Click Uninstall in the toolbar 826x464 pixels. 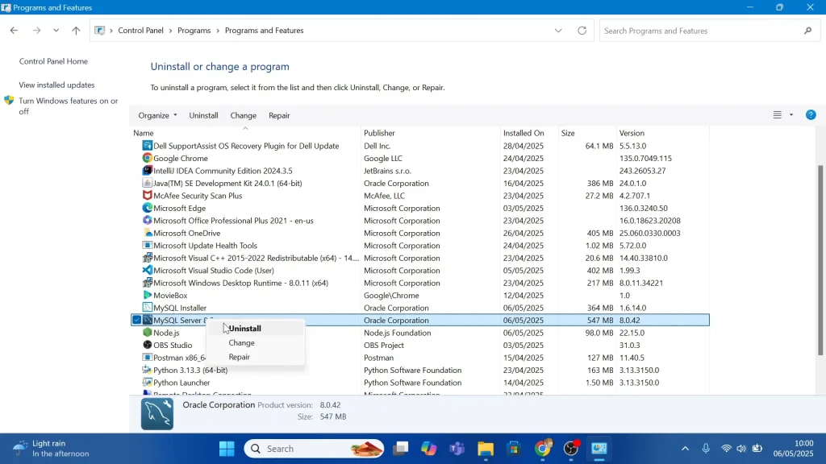pyautogui.click(x=203, y=115)
